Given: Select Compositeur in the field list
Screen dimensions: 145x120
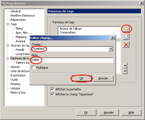Looking at the screenshot, I should [x=68, y=32].
